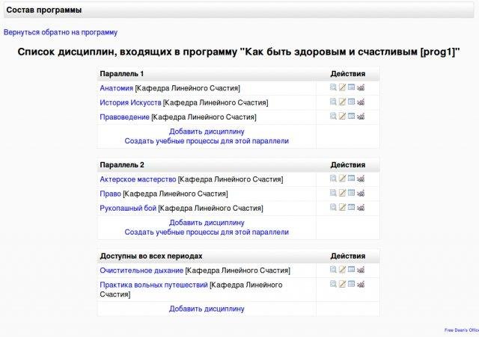
Task: Click chart icon for Практика вольных путешествий
Action: click(361, 284)
